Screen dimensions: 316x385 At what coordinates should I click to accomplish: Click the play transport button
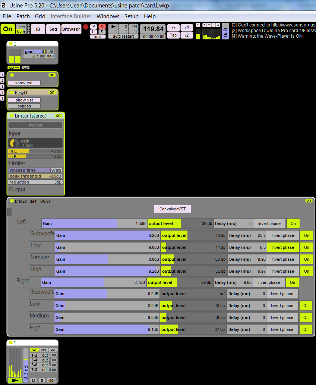(x=113, y=26)
